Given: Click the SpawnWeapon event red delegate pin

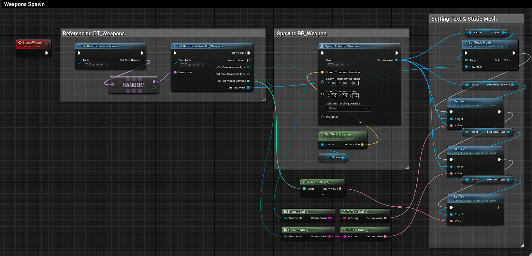Looking at the screenshot, I should pos(48,44).
